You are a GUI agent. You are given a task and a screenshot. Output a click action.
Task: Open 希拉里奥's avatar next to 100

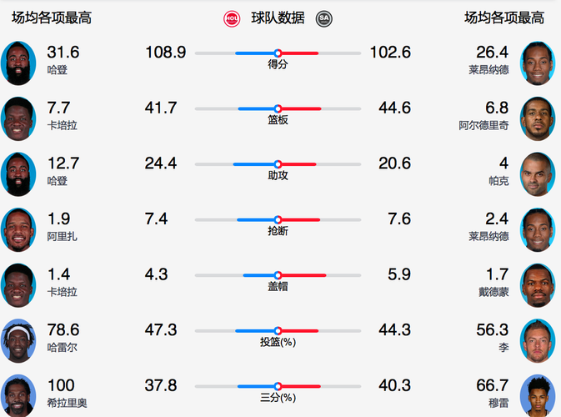click(x=18, y=395)
